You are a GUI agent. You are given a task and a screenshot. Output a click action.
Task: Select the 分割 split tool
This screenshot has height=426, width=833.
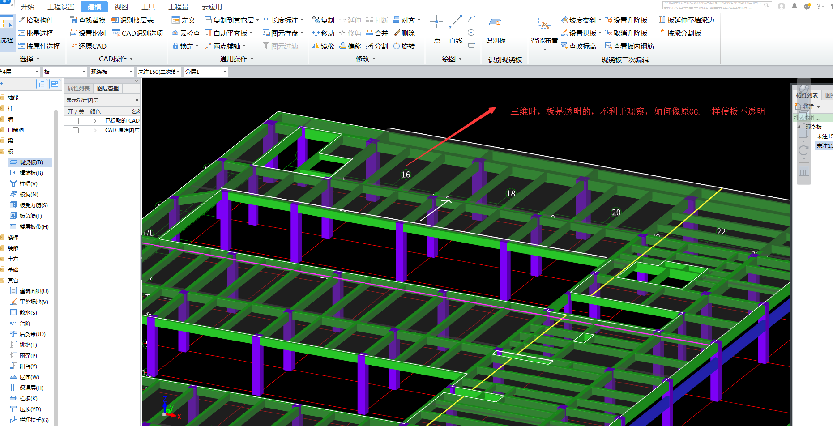click(x=377, y=46)
